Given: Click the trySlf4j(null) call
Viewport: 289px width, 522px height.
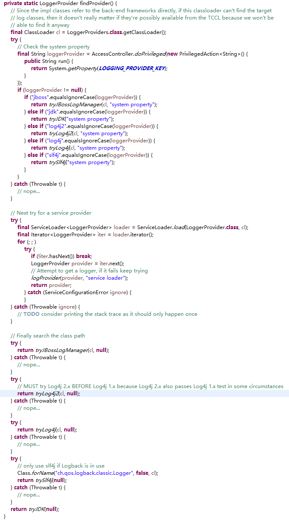Looking at the screenshot, I should pos(51,480).
